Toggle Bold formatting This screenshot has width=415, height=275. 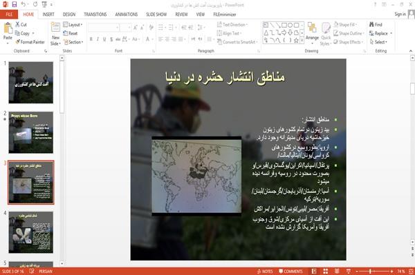pos(91,39)
